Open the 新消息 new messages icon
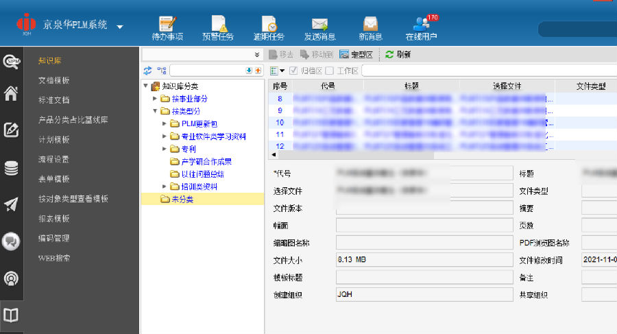617x334 pixels. [x=370, y=23]
